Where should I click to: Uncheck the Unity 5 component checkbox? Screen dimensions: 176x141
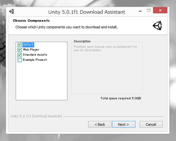[19, 45]
